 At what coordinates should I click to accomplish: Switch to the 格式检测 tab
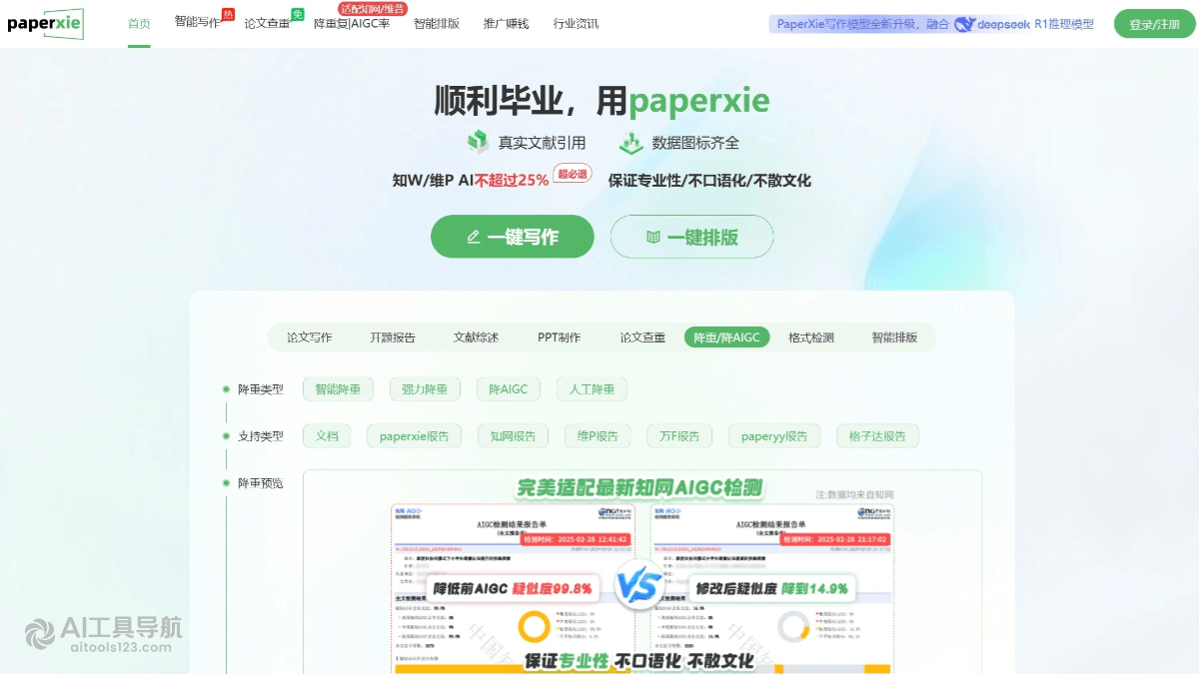[x=811, y=337]
